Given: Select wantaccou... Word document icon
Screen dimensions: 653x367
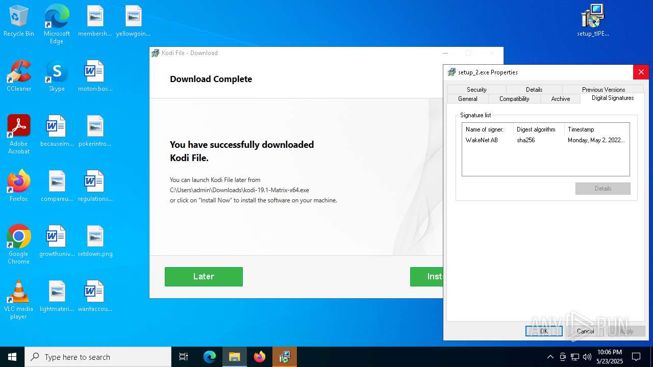Looking at the screenshot, I should [x=95, y=297].
